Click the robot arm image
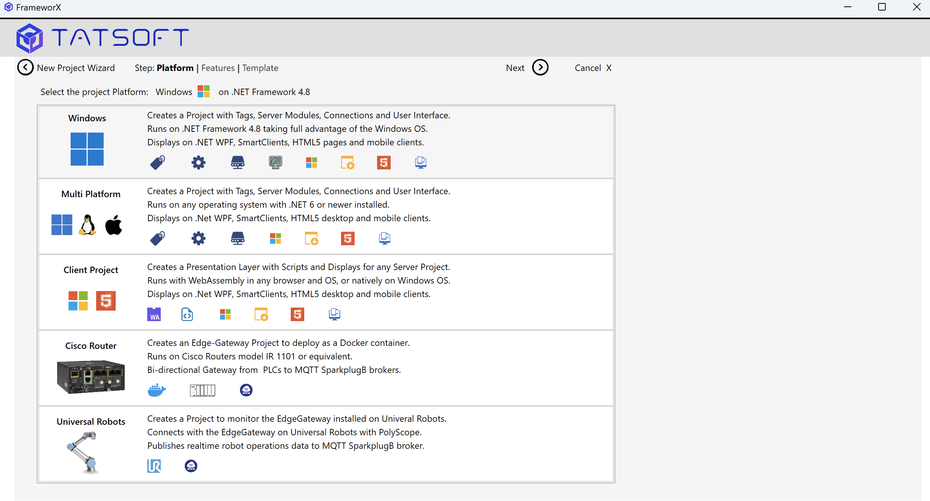The width and height of the screenshot is (930, 501). [x=83, y=453]
